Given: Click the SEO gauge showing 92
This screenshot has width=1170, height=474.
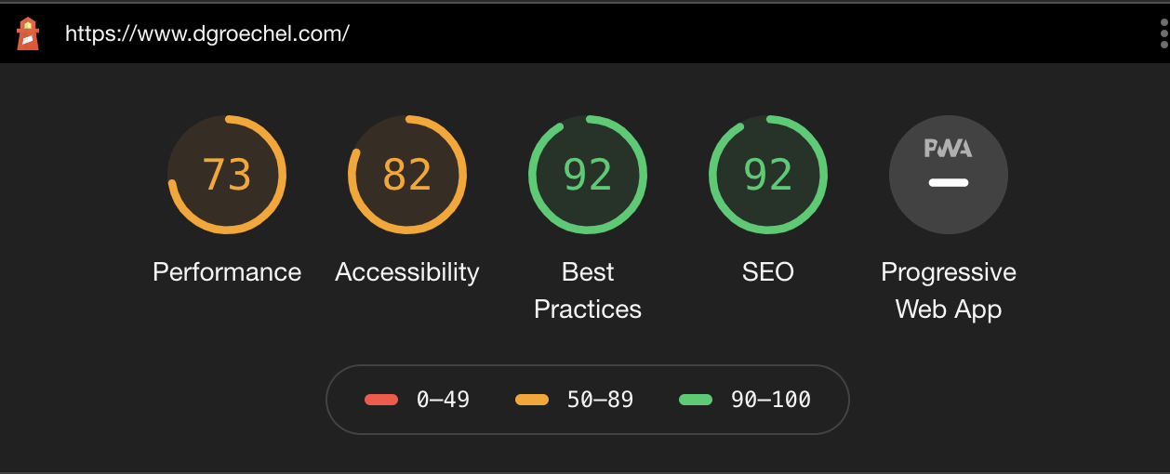Looking at the screenshot, I should coord(768,175).
